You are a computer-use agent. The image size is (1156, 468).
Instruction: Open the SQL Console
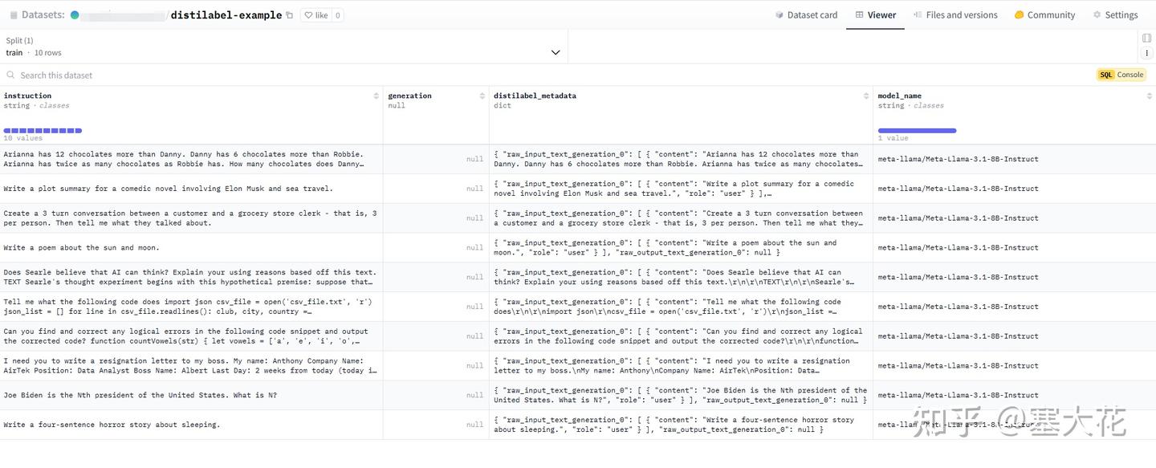point(1121,75)
